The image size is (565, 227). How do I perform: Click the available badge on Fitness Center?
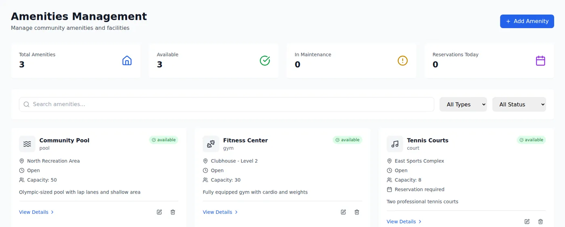pos(347,140)
